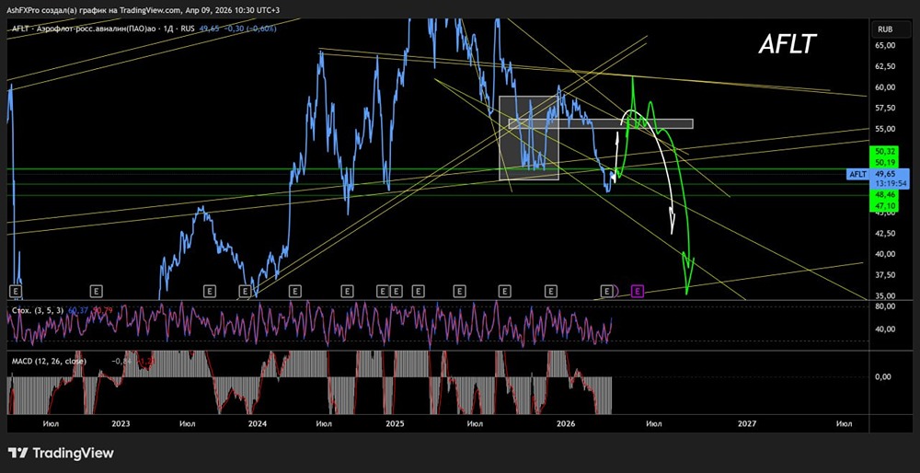The image size is (920, 473).
Task: Click the 2024 time axis label
Action: 257,422
